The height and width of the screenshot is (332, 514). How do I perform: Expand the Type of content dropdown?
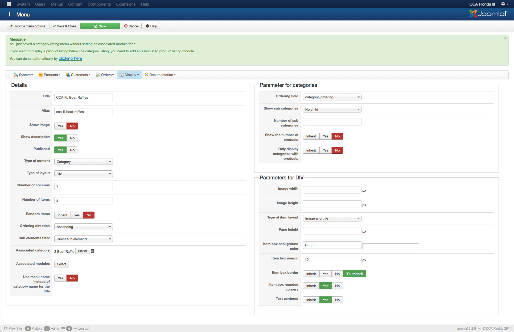coord(83,162)
